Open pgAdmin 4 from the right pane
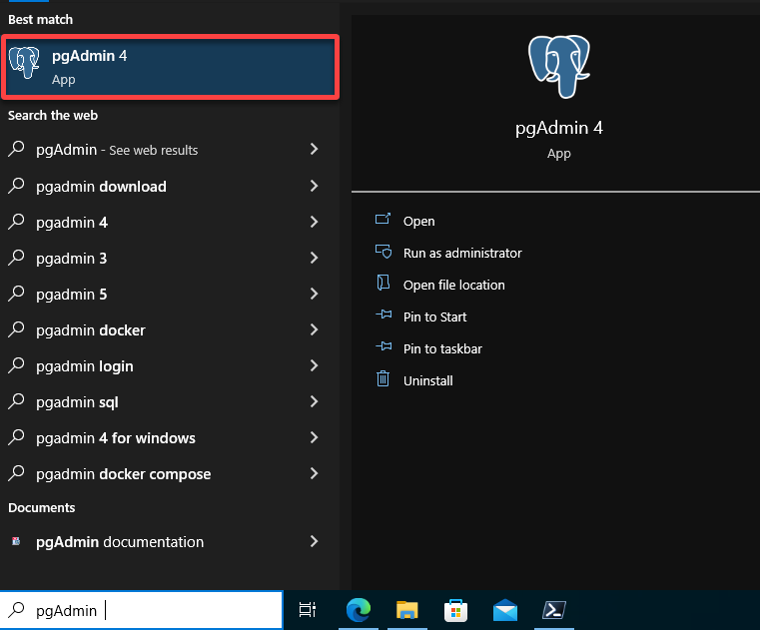The image size is (760, 630). (x=419, y=222)
